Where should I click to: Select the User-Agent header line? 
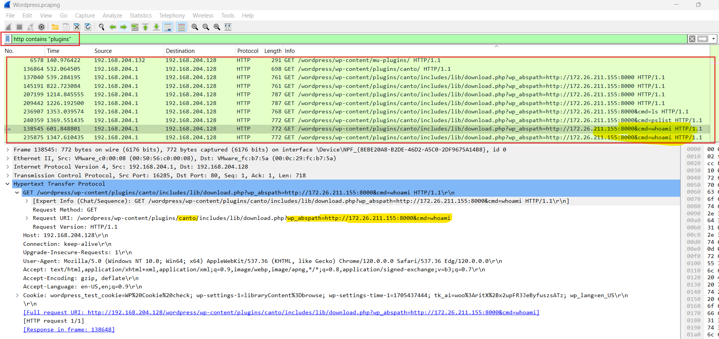tap(263, 261)
